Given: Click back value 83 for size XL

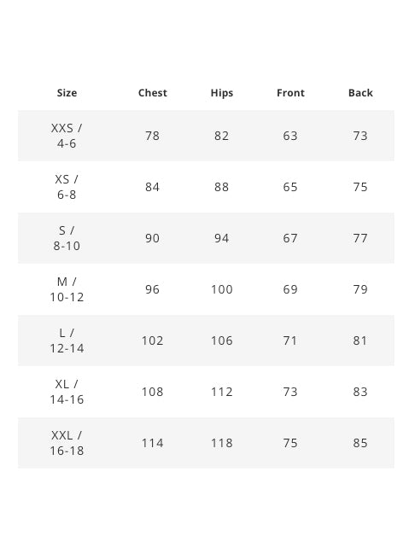Looking at the screenshot, I should point(360,392).
